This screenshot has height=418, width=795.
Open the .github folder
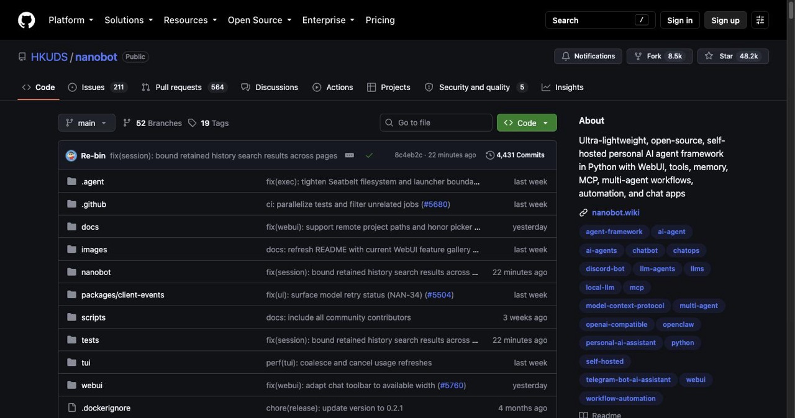pos(94,204)
